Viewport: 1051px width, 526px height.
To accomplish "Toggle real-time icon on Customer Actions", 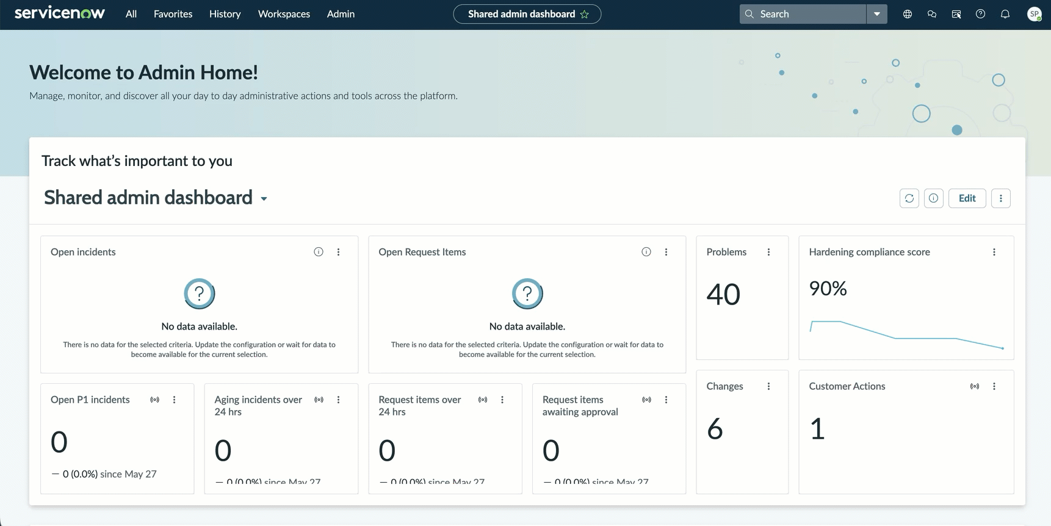I will click(x=975, y=386).
